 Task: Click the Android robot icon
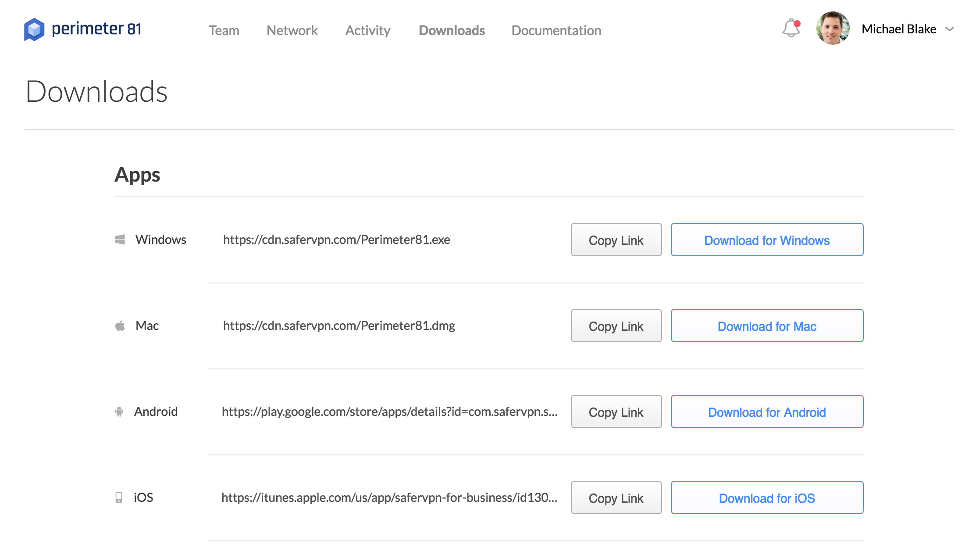(x=119, y=411)
